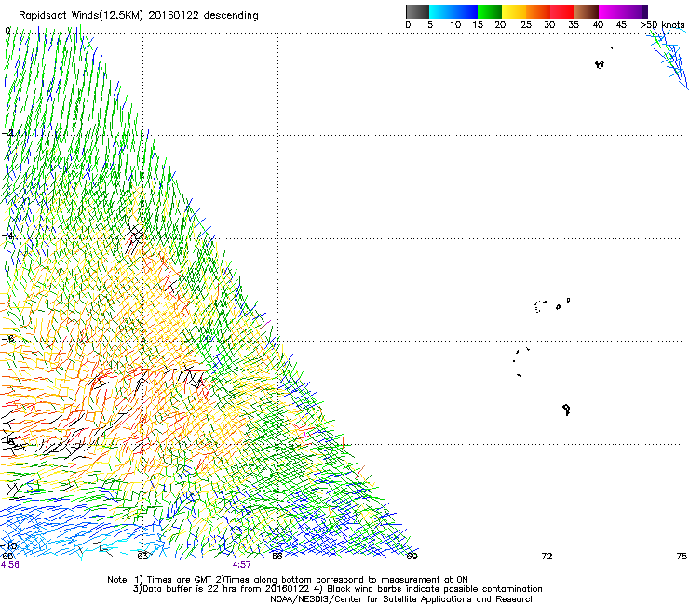Click the longitude label '75' at the bottom right
Screen dimensions: 689x605
click(682, 557)
